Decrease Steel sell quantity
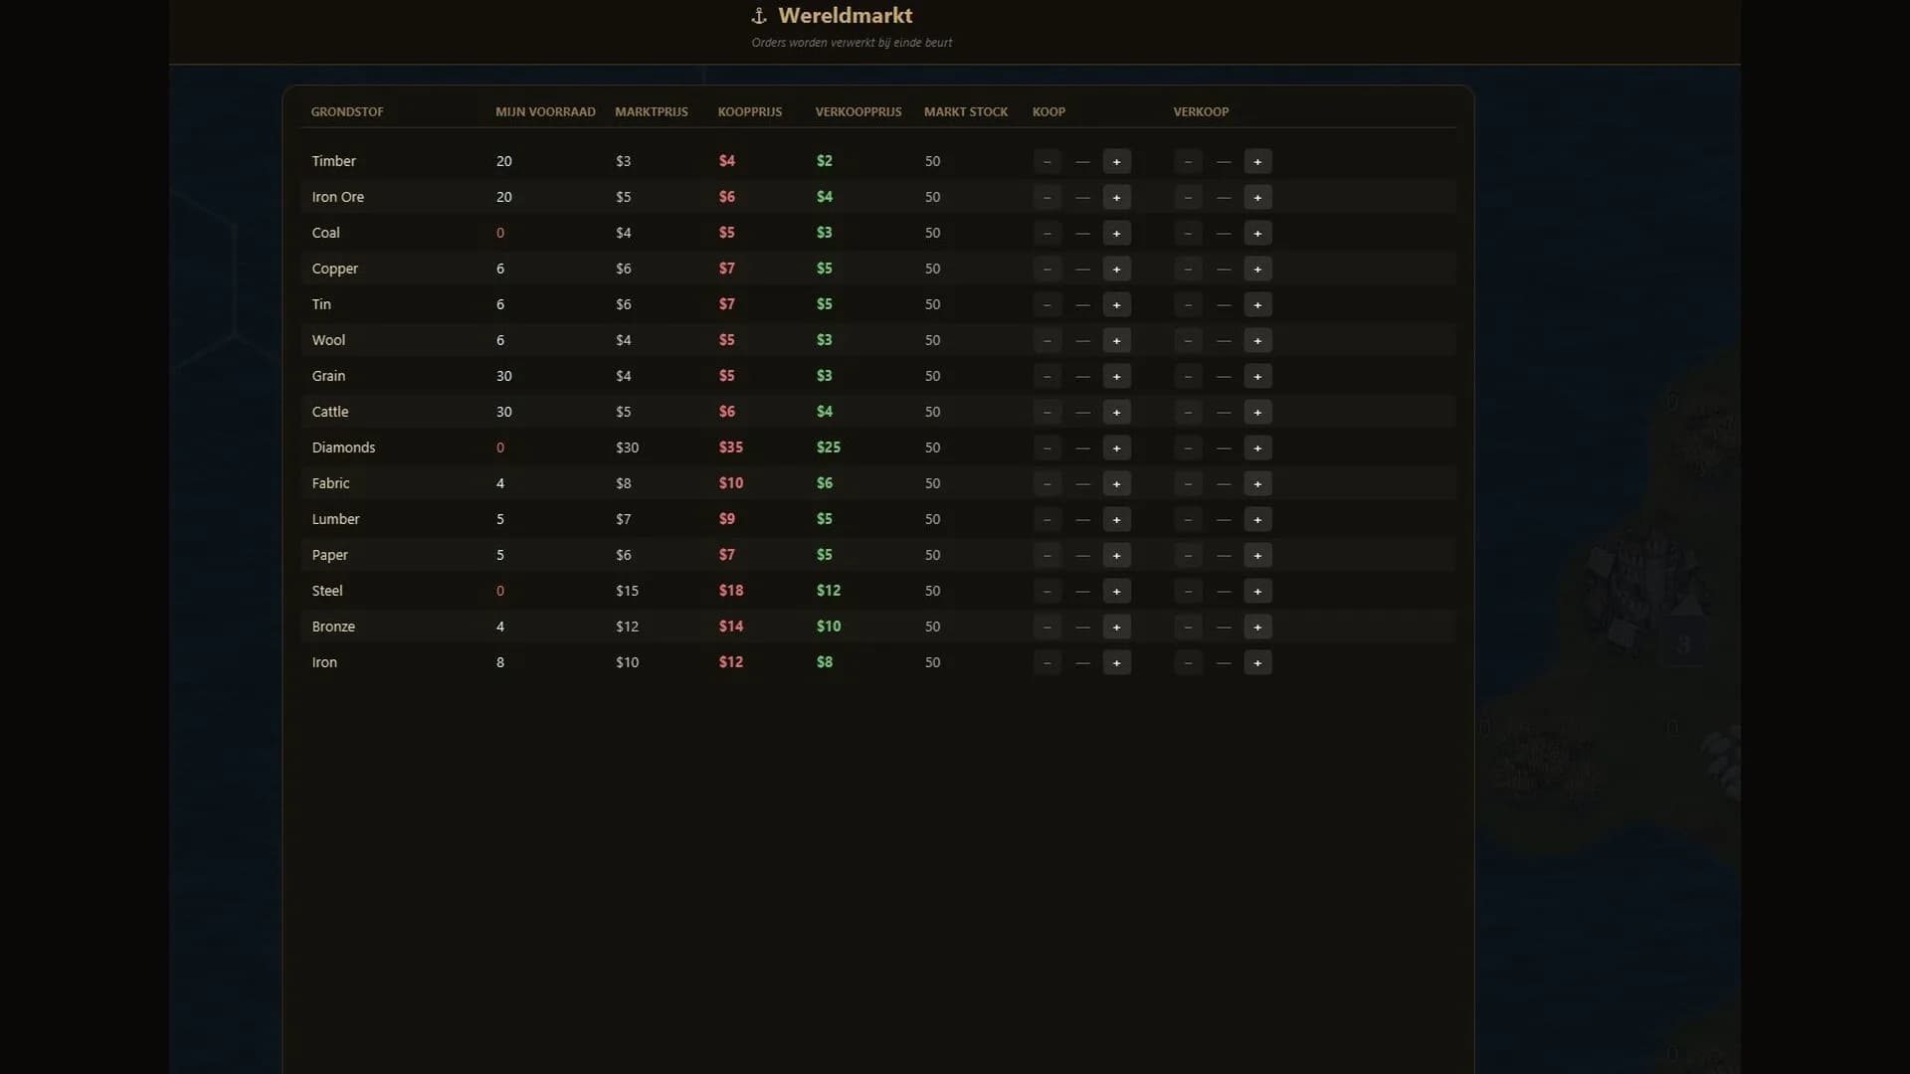Image resolution: width=1910 pixels, height=1074 pixels. [1188, 591]
